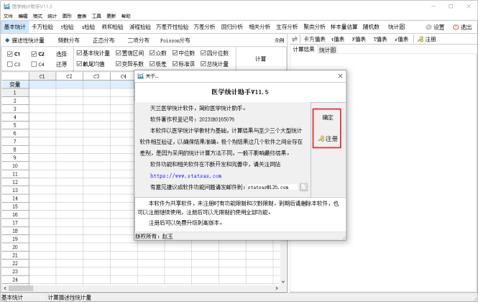
Task: Click the app icon in the main title bar
Action: (6, 6)
